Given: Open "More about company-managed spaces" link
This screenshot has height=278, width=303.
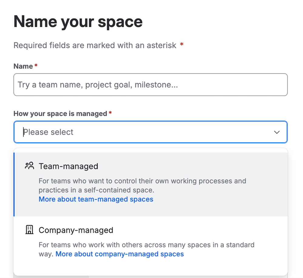Looking at the screenshot, I should [x=120, y=254].
